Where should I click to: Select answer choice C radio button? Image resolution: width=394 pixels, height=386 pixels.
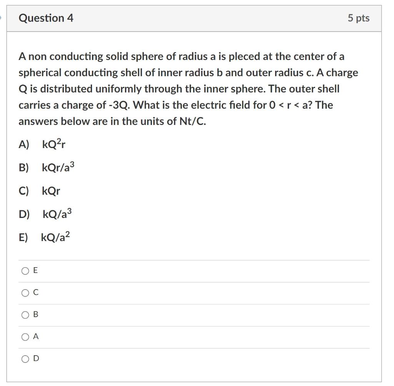25,293
